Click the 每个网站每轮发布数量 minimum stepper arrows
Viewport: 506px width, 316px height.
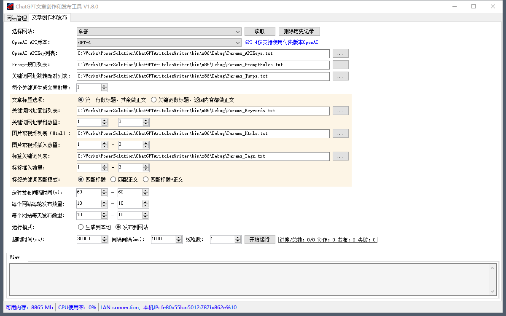coord(104,204)
